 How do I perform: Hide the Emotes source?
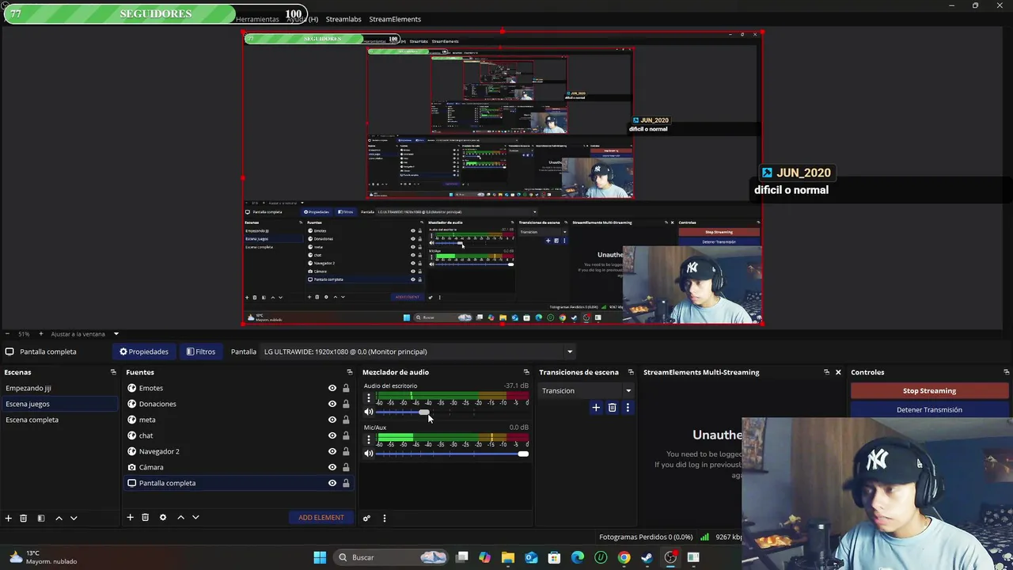(332, 388)
